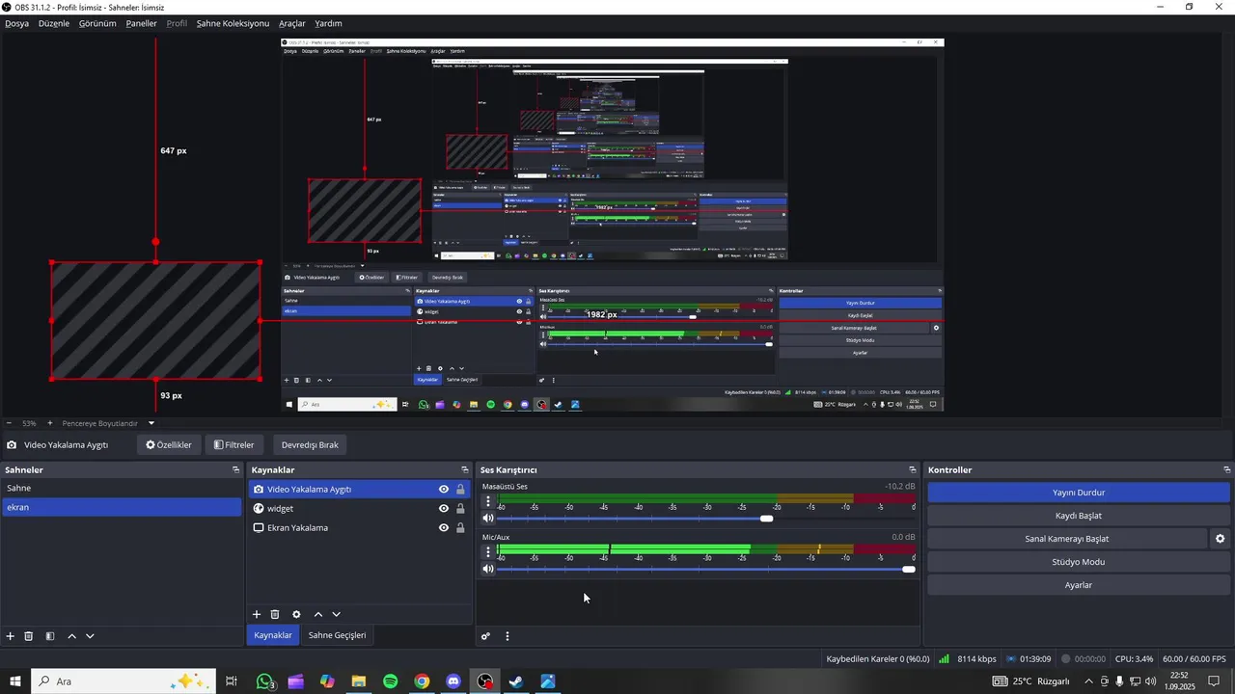Open Mic/Aux three-dot options
Screen dimensions: 1235x694
click(x=488, y=551)
